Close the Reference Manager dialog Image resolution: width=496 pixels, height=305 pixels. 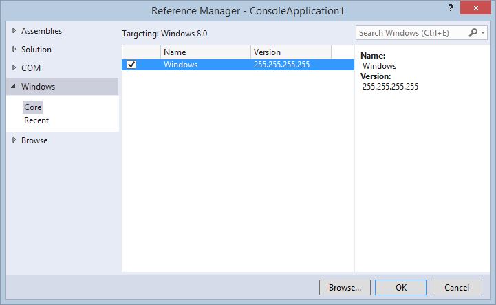pyautogui.click(x=476, y=8)
